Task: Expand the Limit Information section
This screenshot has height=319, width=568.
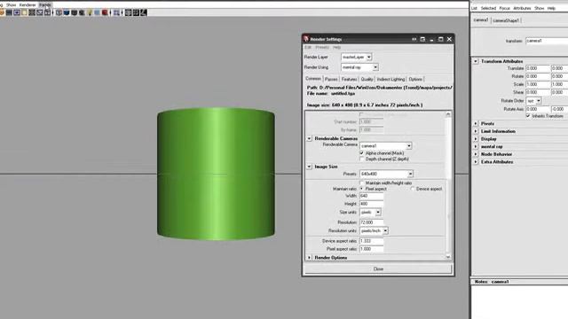Action: pos(476,131)
